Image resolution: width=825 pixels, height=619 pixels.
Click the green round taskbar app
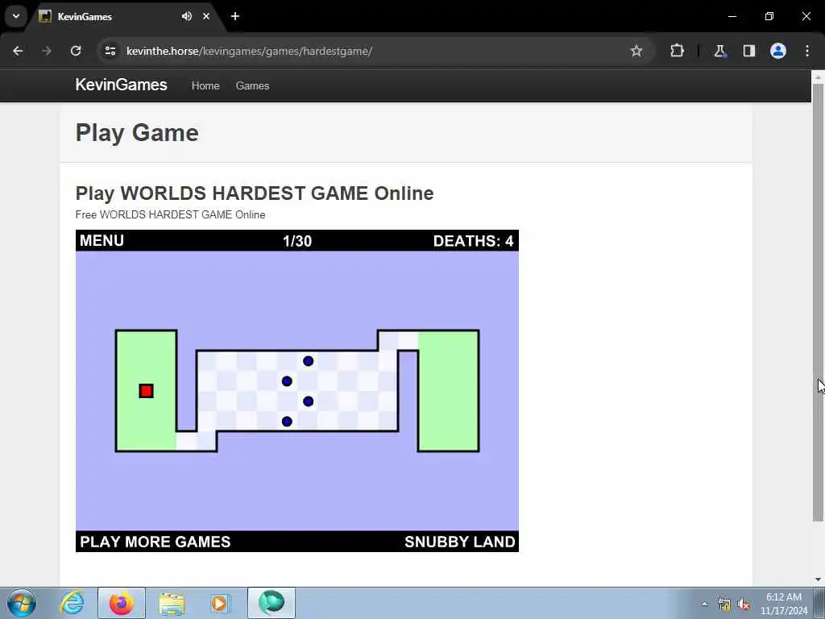click(x=272, y=603)
